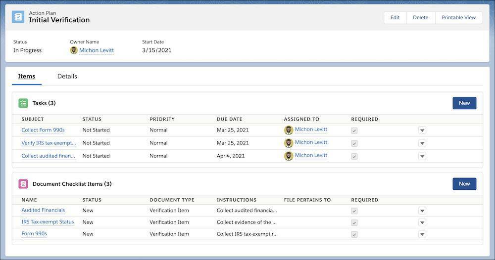The width and height of the screenshot is (495, 260).
Task: Click the INSTRUCTIONS column header
Action: pos(237,200)
